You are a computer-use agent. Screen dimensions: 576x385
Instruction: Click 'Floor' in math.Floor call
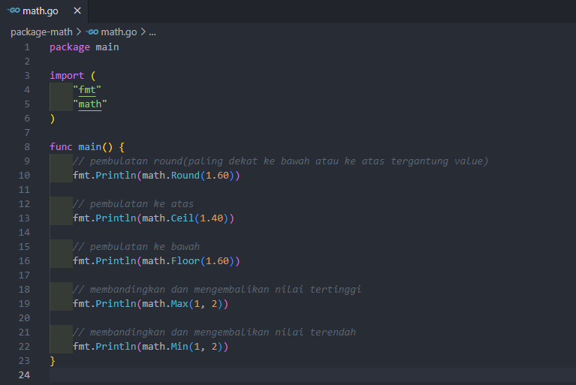click(x=185, y=261)
